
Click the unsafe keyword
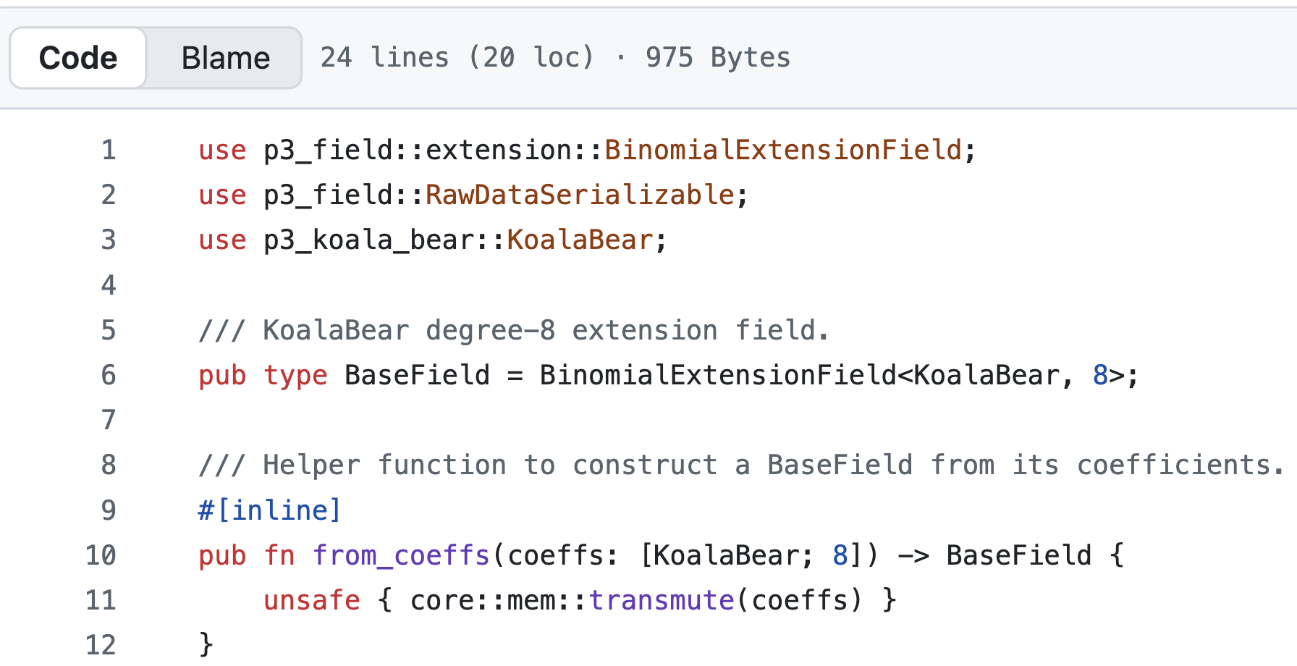coord(312,600)
